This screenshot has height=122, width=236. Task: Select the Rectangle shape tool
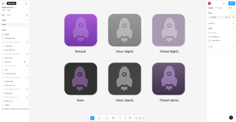click(106, 118)
